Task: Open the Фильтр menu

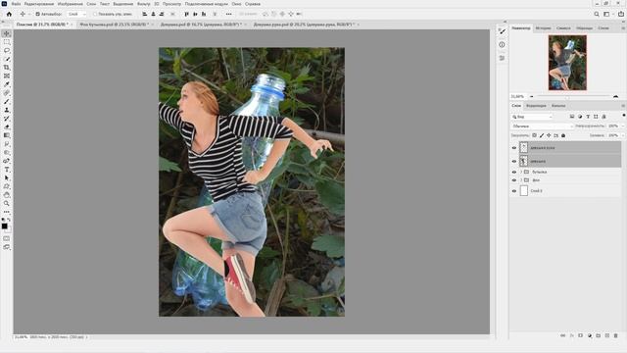Action: [144, 4]
